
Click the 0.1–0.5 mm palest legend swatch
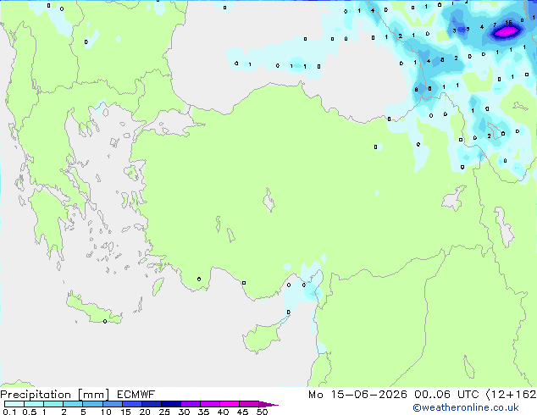click(x=14, y=404)
